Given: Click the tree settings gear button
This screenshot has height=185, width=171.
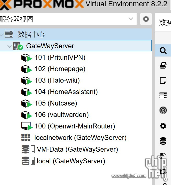Looking at the screenshot, I should pyautogui.click(x=146, y=19).
